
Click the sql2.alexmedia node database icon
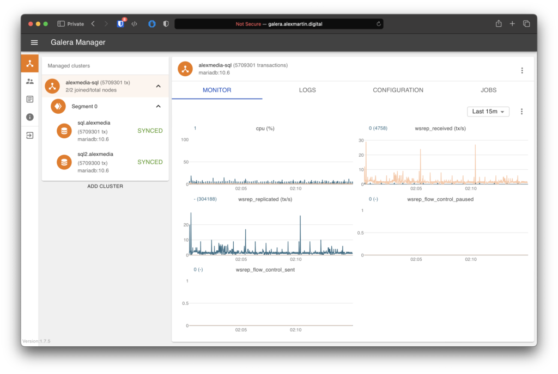point(64,162)
